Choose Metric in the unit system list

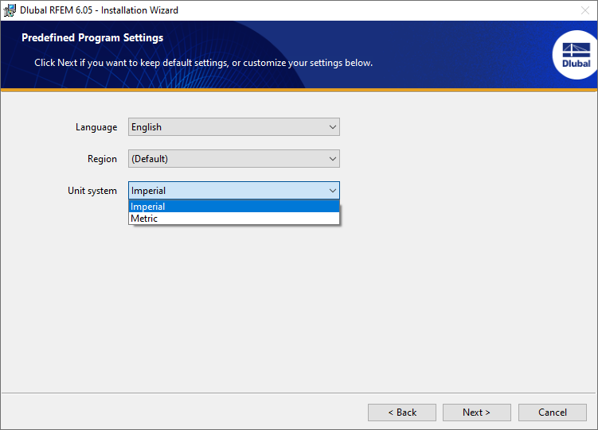tap(234, 219)
